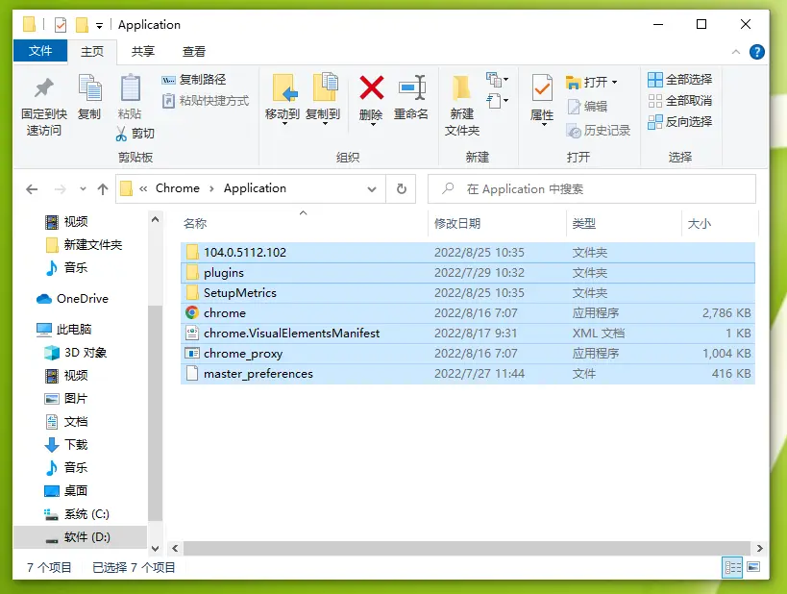The image size is (787, 594).
Task: Open the 文件 (File) menu tab
Action: (x=40, y=52)
